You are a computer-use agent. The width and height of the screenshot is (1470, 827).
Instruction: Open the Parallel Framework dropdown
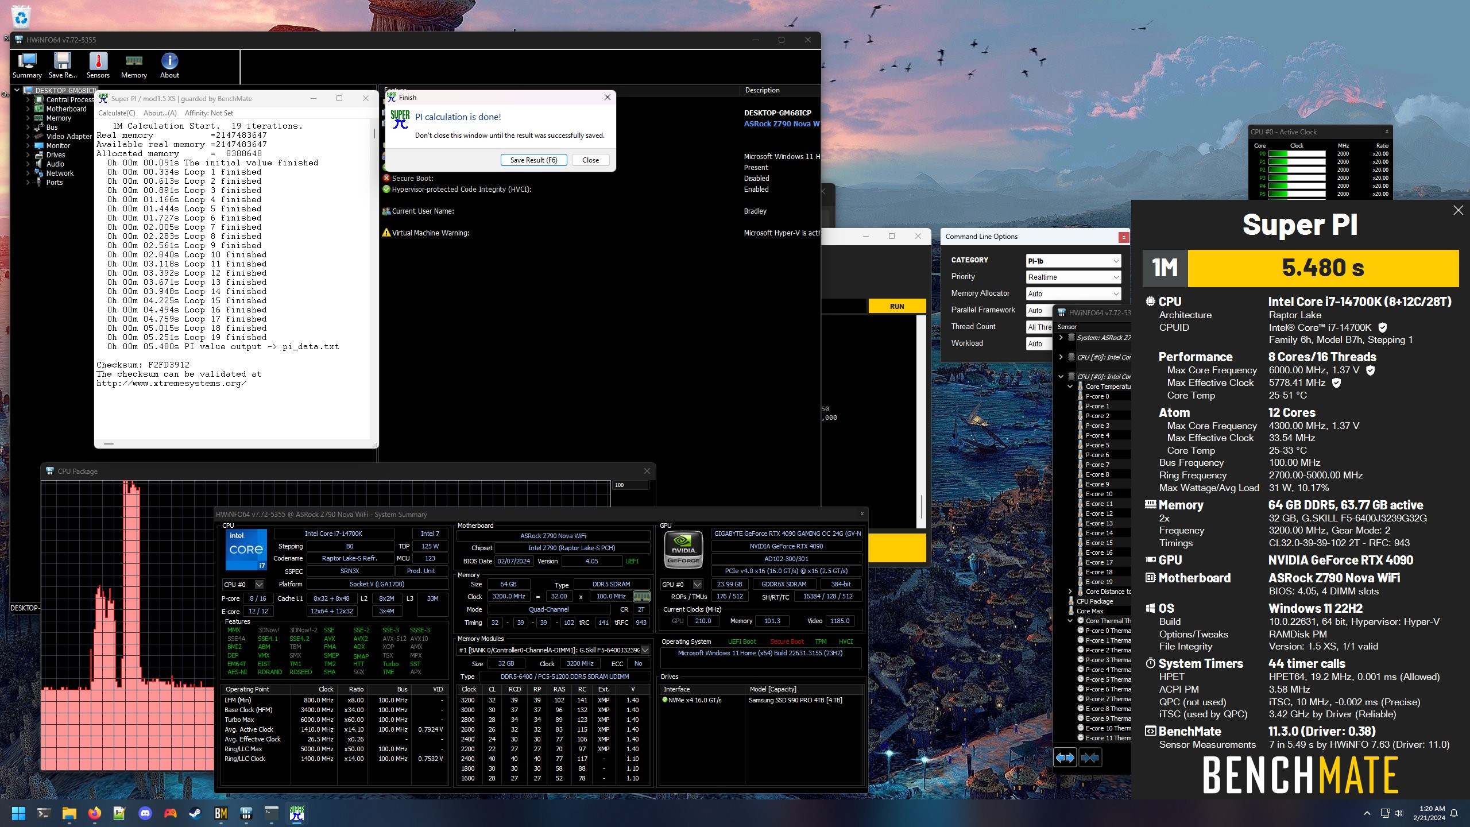click(1039, 310)
